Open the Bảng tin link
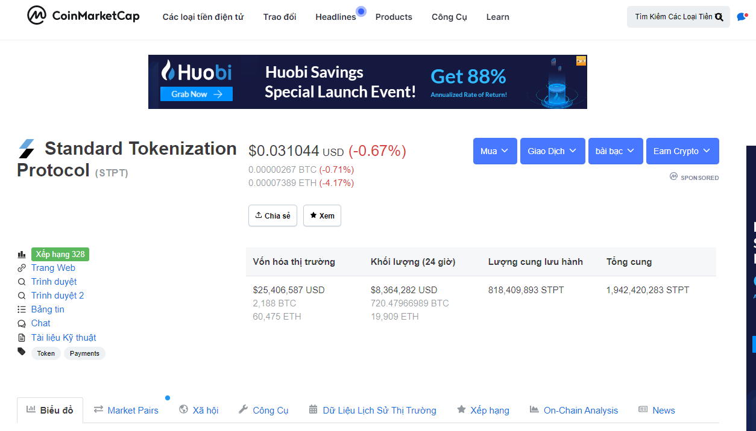The width and height of the screenshot is (756, 431). click(x=48, y=309)
